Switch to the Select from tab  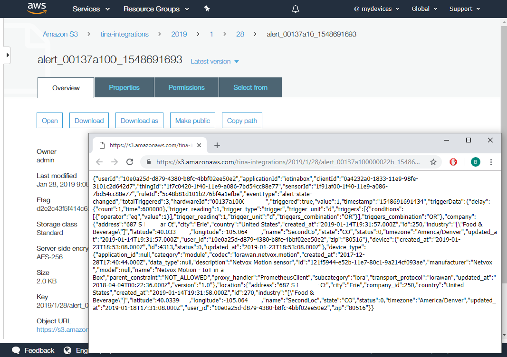click(x=250, y=87)
